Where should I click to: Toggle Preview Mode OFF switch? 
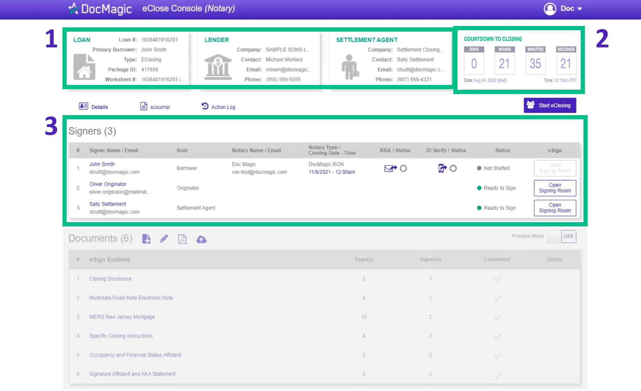pyautogui.click(x=562, y=236)
